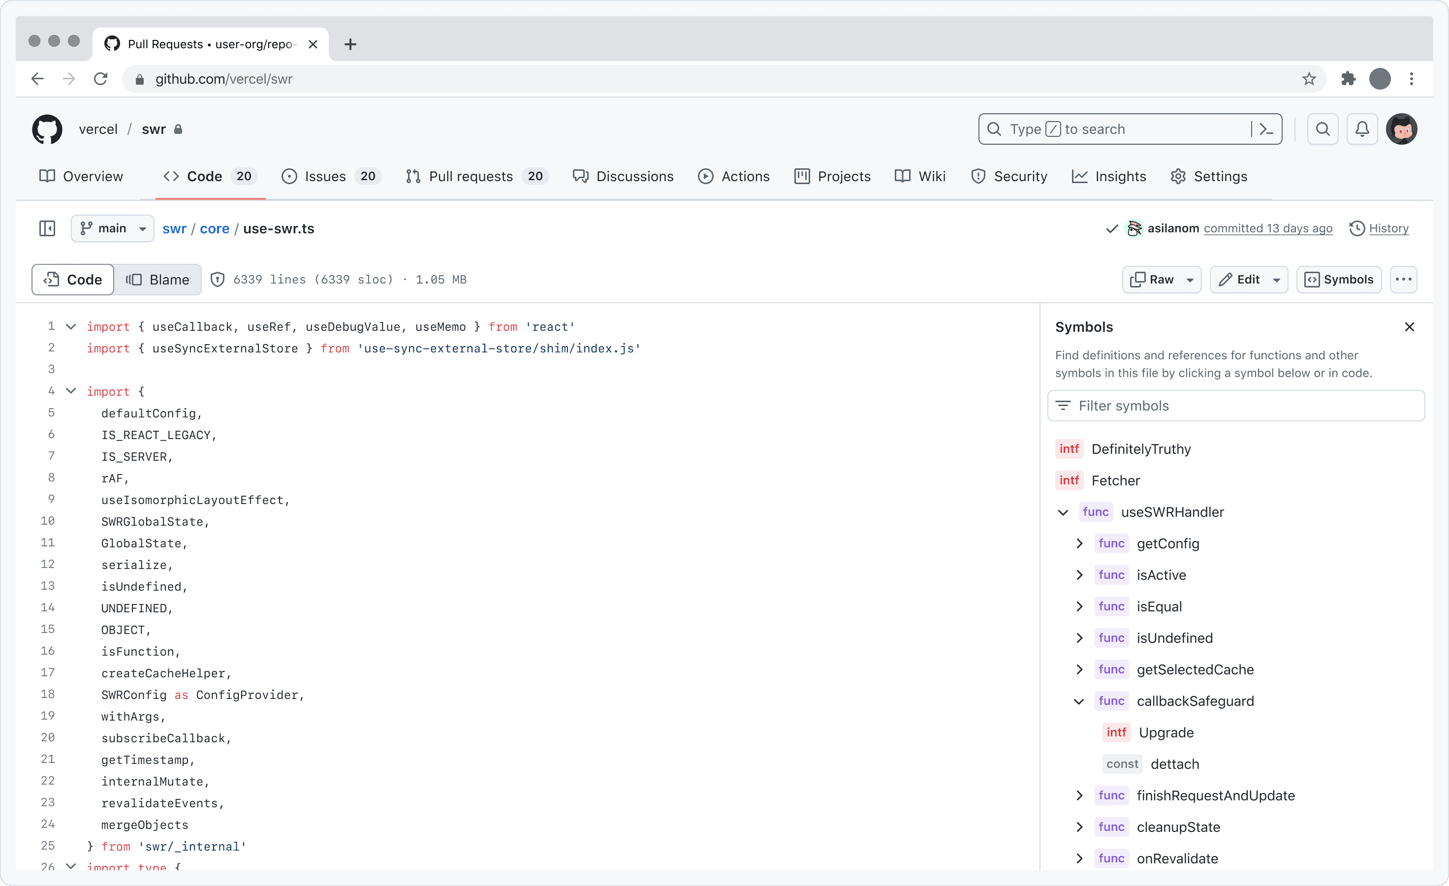
Task: Open the command palette icon in search
Action: tap(1265, 129)
